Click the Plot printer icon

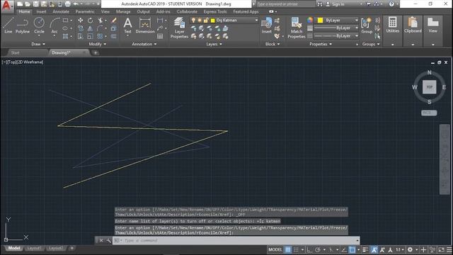(67, 4)
